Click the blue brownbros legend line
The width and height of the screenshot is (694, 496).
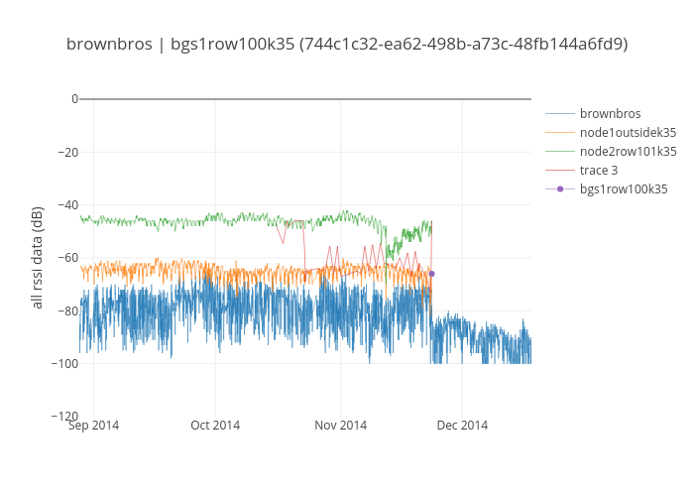(x=560, y=113)
